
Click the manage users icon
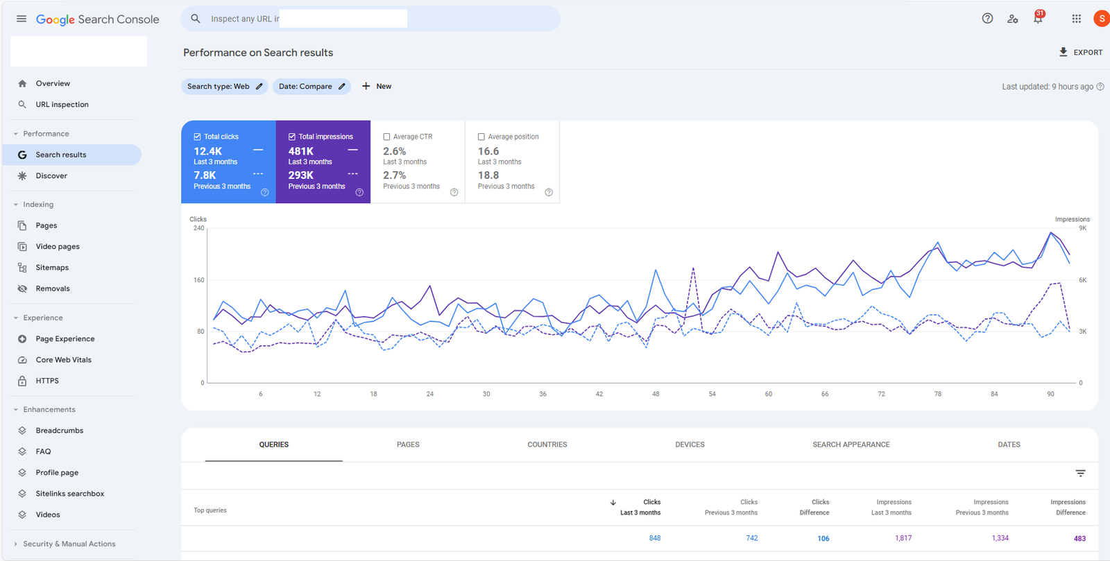[x=1013, y=19]
